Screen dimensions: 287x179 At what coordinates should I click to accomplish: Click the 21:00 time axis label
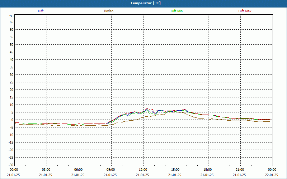(x=240, y=170)
